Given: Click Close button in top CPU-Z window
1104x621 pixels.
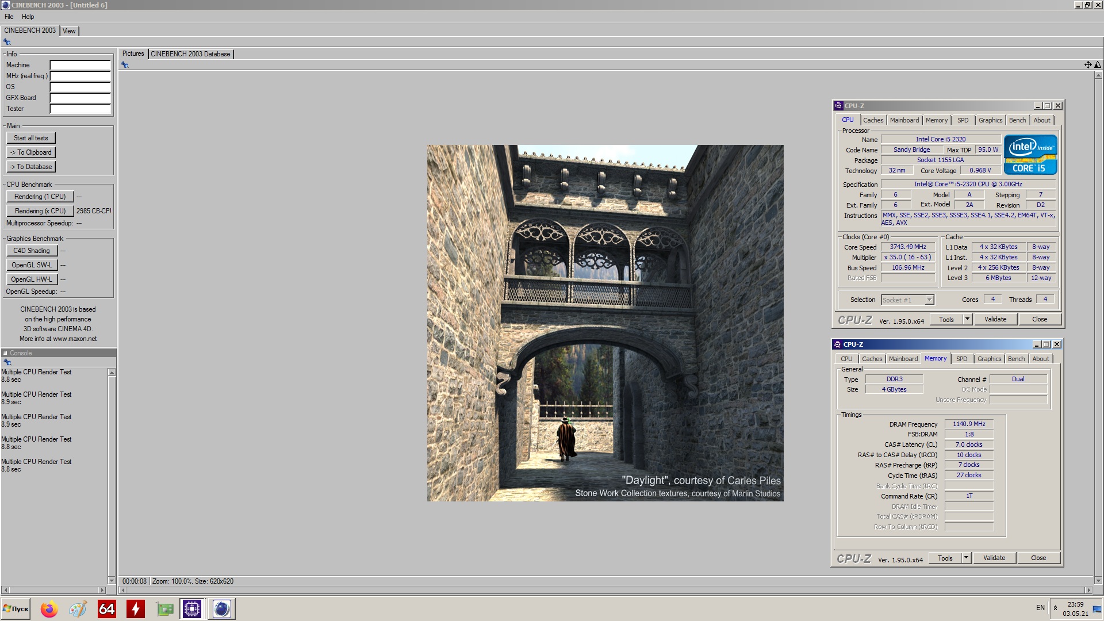Looking at the screenshot, I should (x=1039, y=320).
